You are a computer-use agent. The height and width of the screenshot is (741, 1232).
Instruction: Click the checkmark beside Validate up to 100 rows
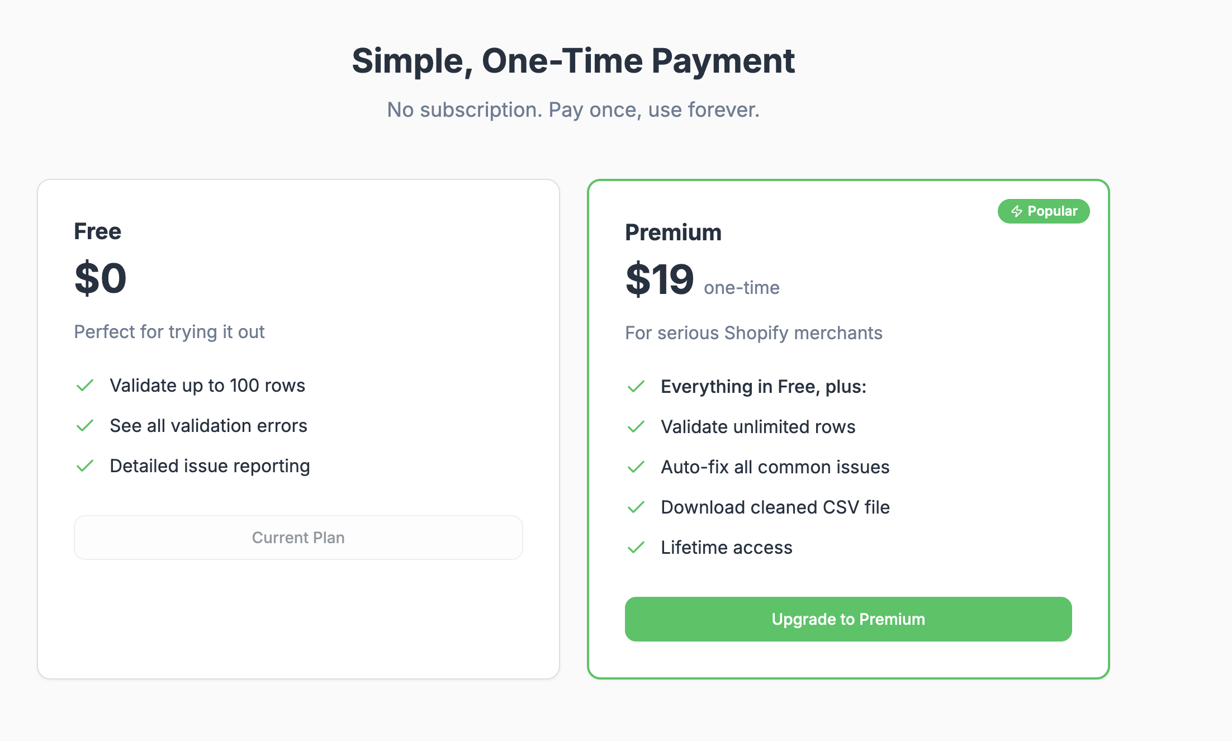tap(85, 385)
